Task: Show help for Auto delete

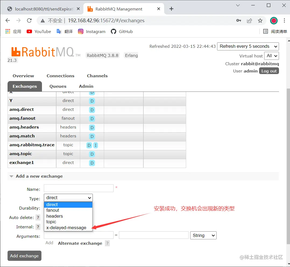Action: click(38, 218)
